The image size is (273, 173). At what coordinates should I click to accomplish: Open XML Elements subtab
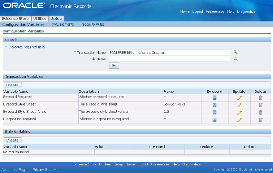pyautogui.click(x=63, y=25)
